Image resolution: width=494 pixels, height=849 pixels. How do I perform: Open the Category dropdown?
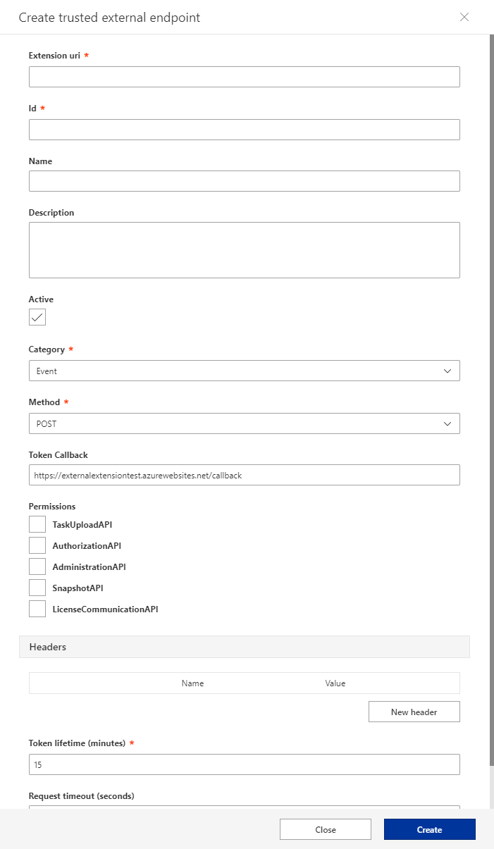pos(244,371)
